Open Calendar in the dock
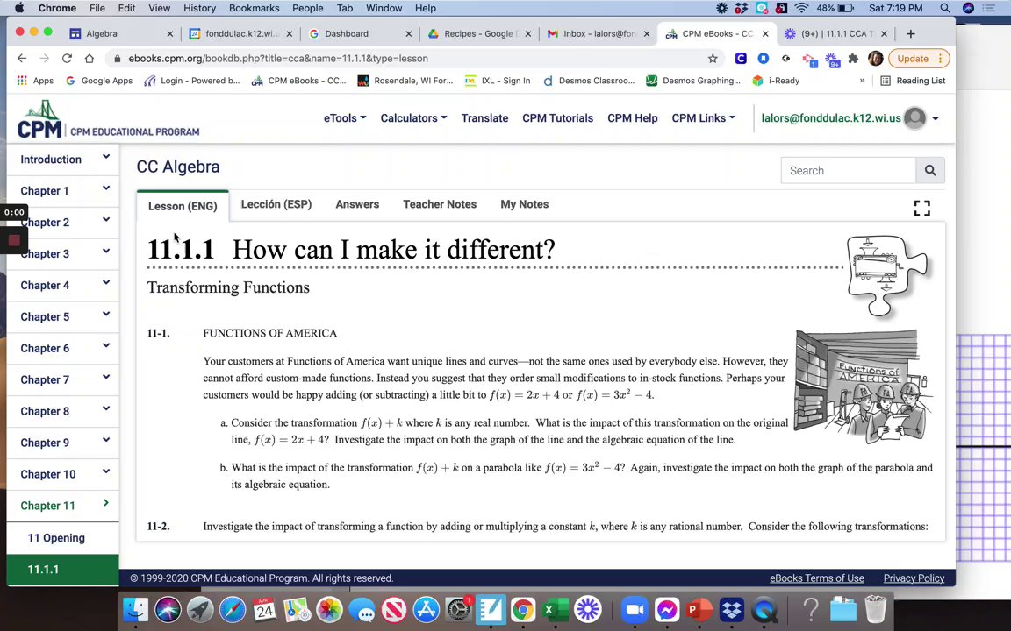 tap(264, 609)
